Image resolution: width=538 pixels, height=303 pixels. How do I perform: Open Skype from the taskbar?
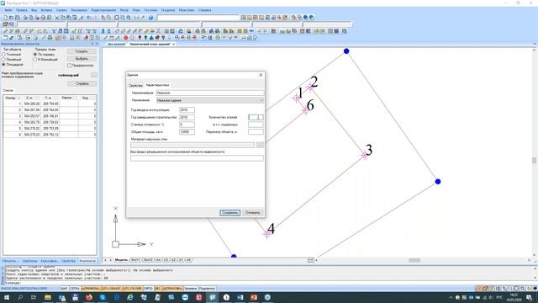(103, 297)
